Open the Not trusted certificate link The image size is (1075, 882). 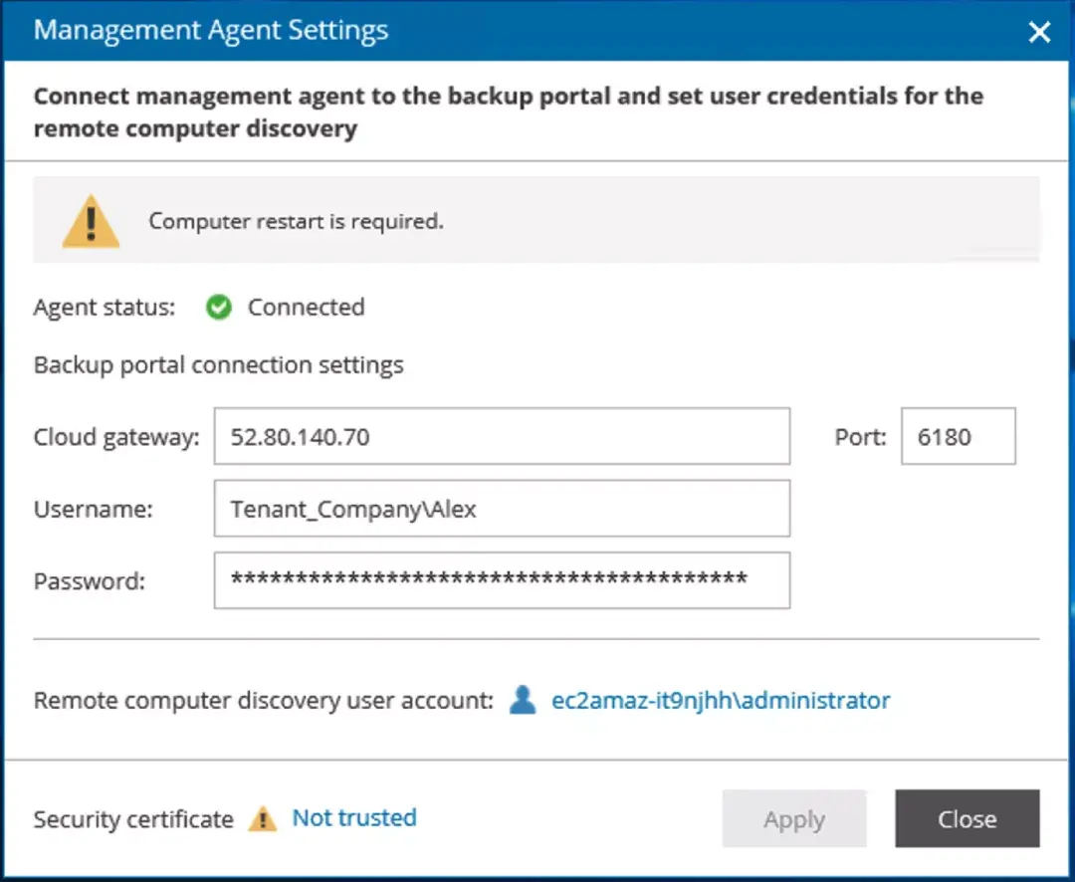[x=353, y=817]
